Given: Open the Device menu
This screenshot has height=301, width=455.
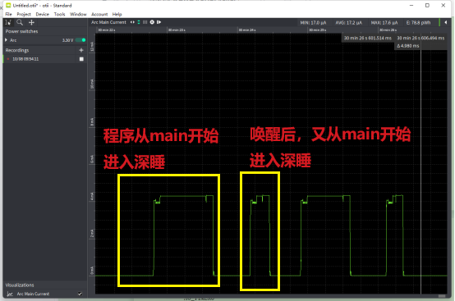Looking at the screenshot, I should (43, 14).
